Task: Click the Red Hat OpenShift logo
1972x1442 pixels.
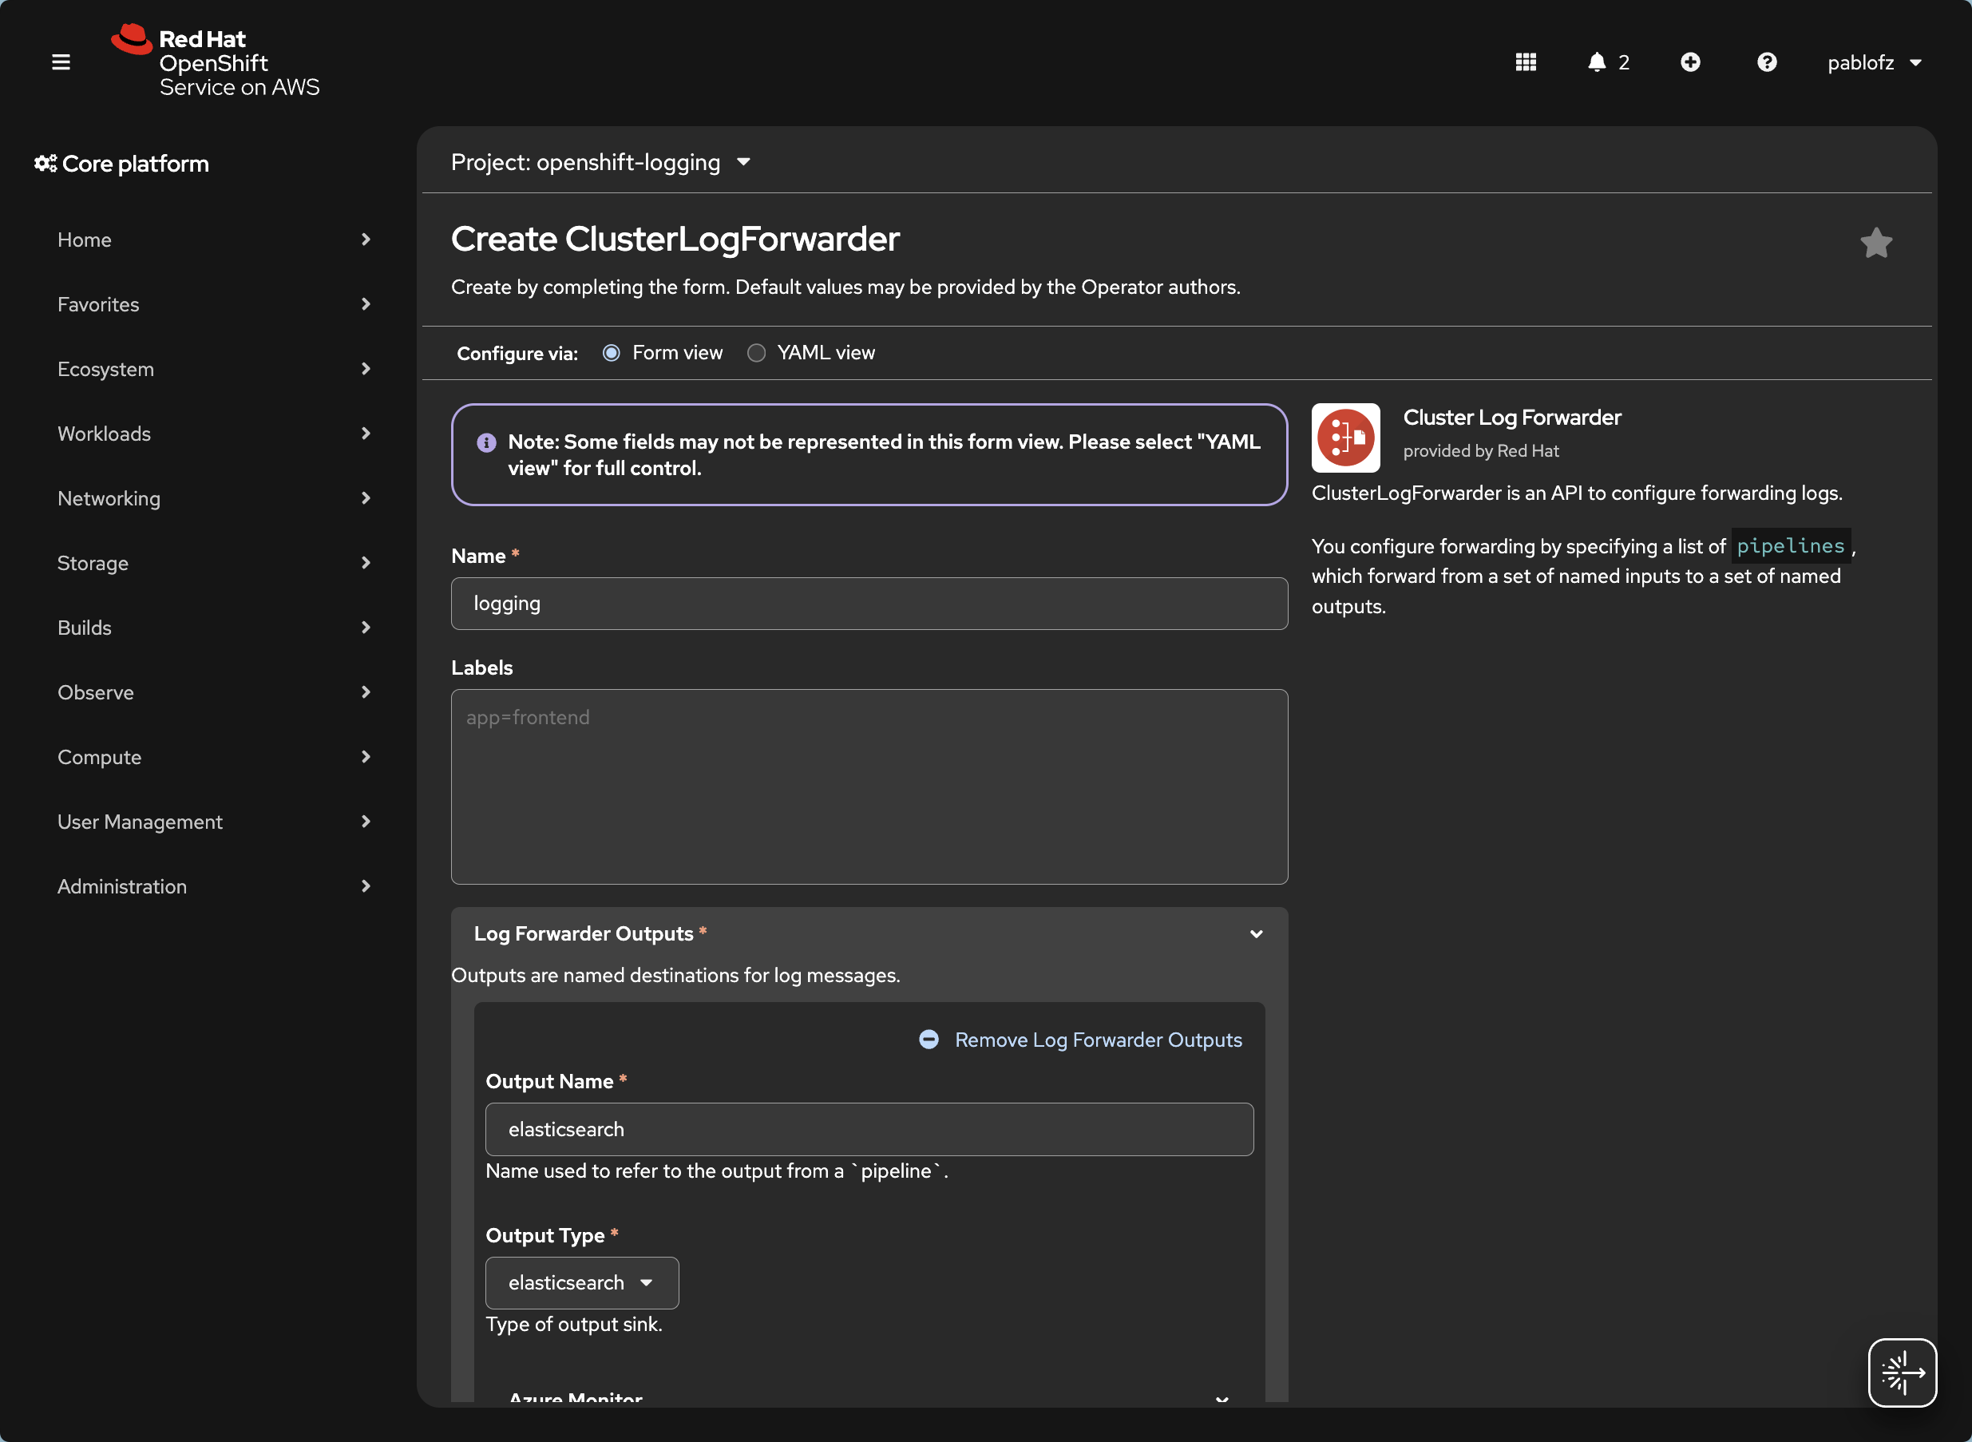Action: point(215,61)
